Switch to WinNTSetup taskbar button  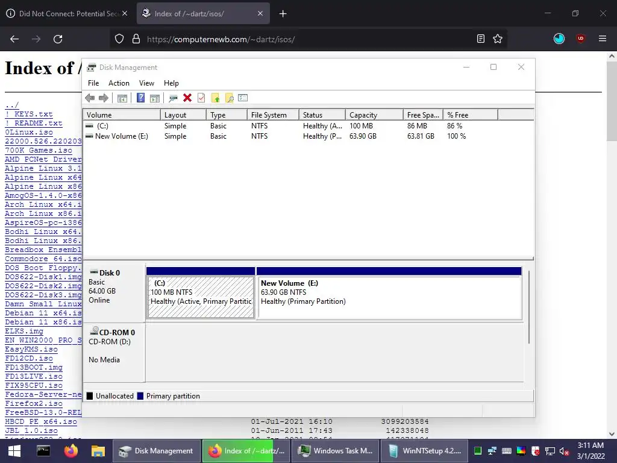coord(424,451)
